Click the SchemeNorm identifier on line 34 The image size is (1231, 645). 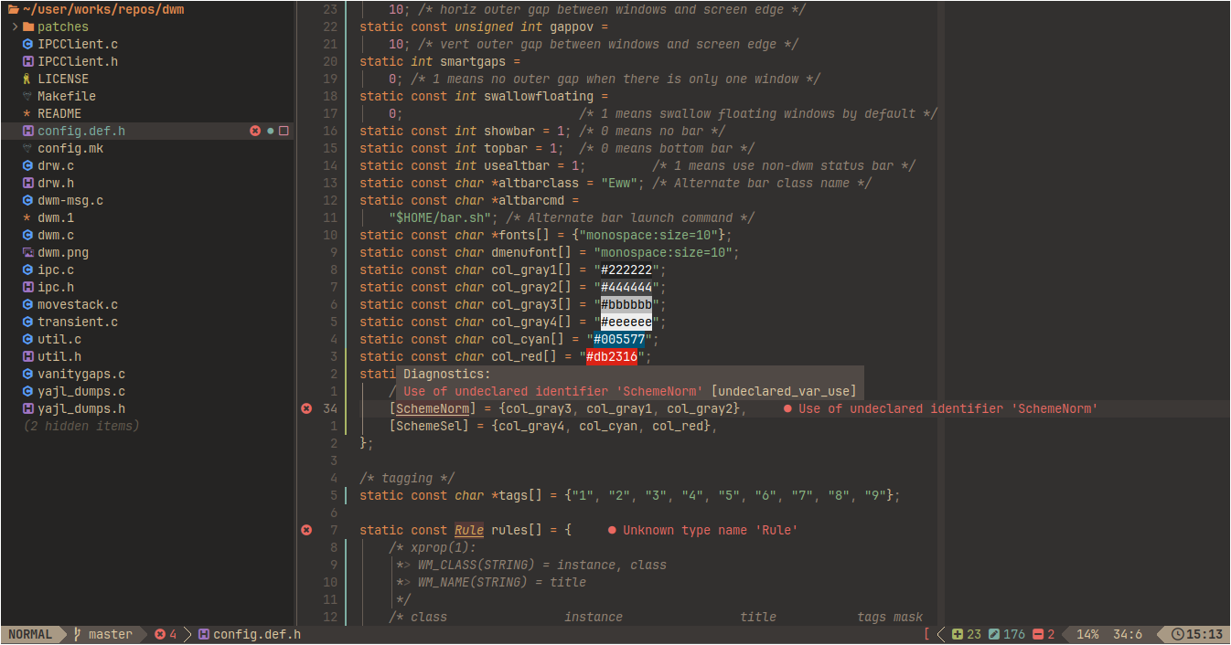click(x=433, y=408)
